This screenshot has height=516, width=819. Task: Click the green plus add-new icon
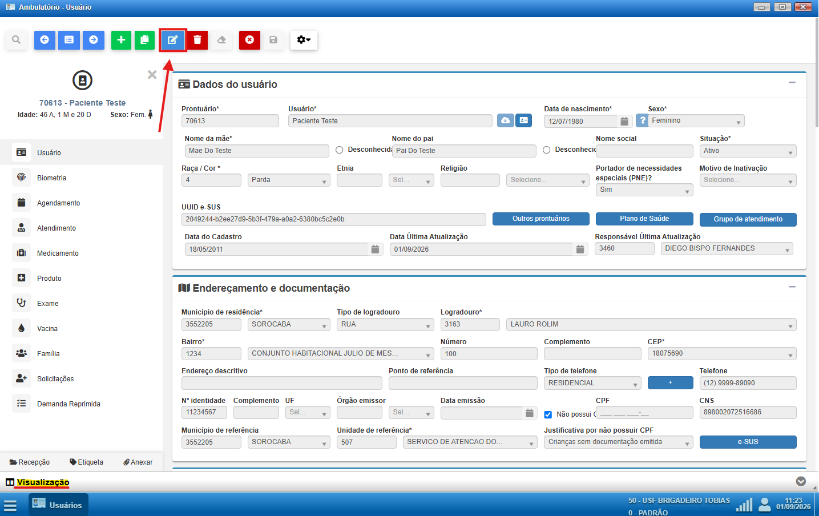click(121, 40)
